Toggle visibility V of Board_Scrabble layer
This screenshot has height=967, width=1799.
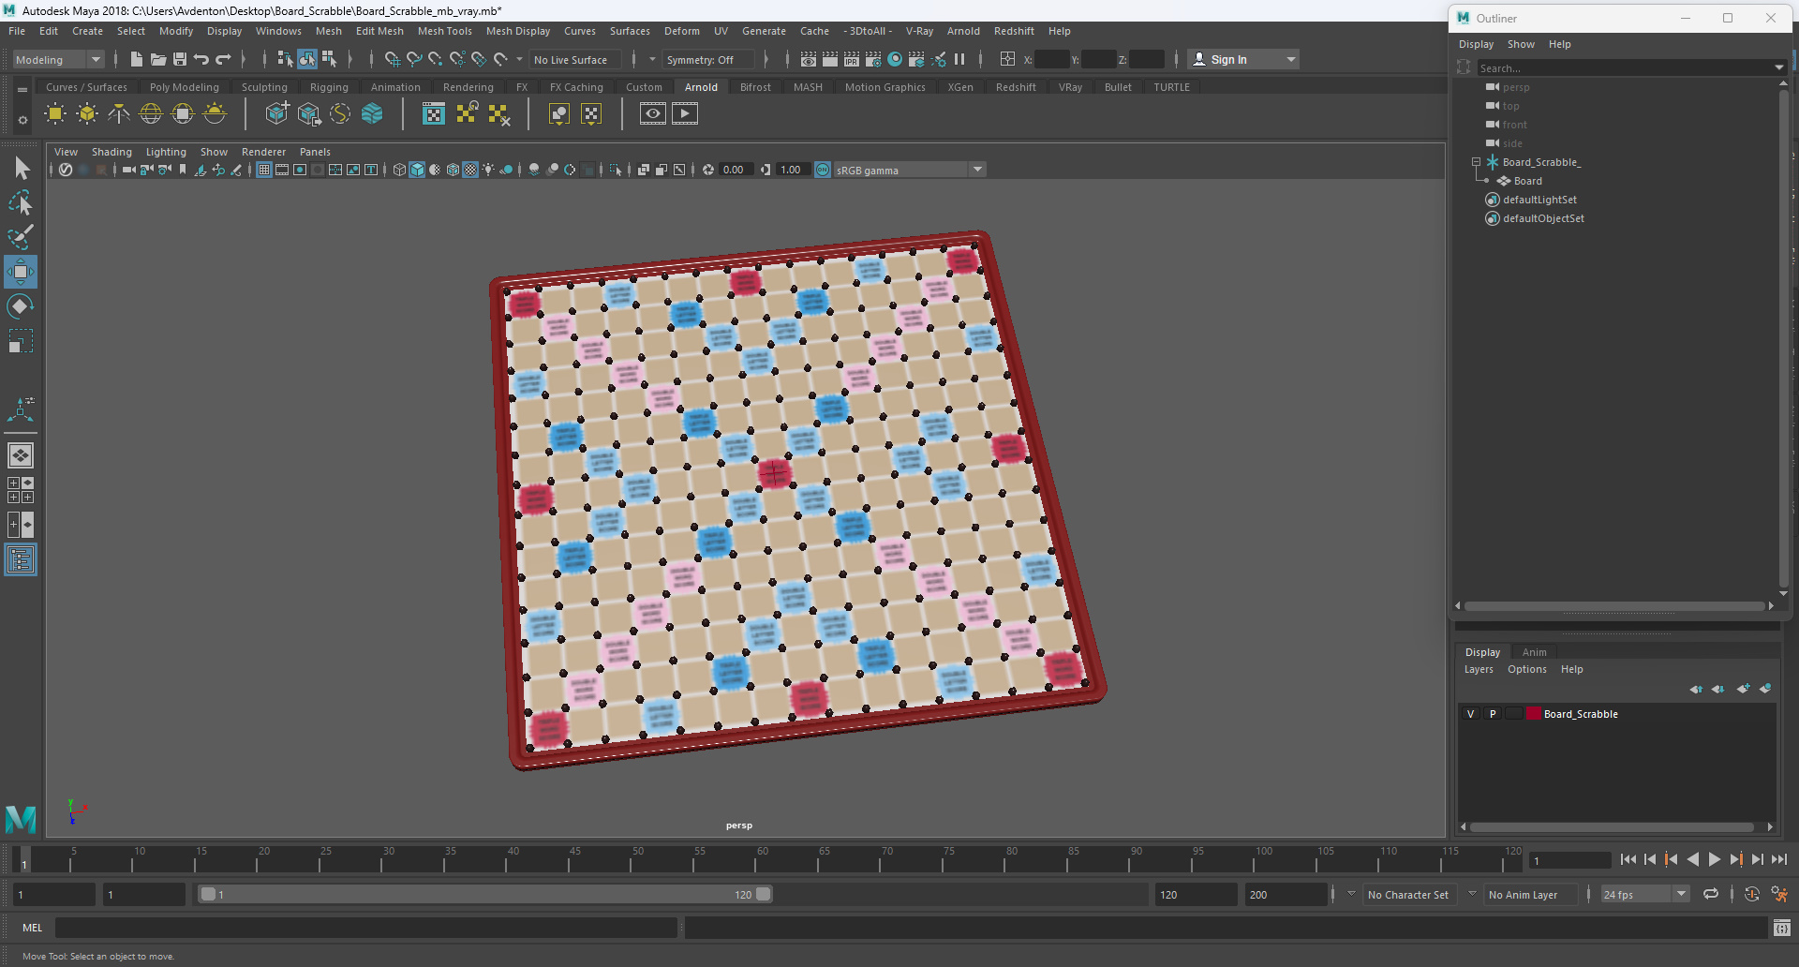coord(1470,714)
